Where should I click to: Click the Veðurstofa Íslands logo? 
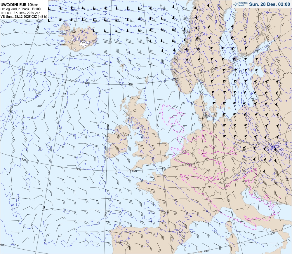(x=240, y=4)
